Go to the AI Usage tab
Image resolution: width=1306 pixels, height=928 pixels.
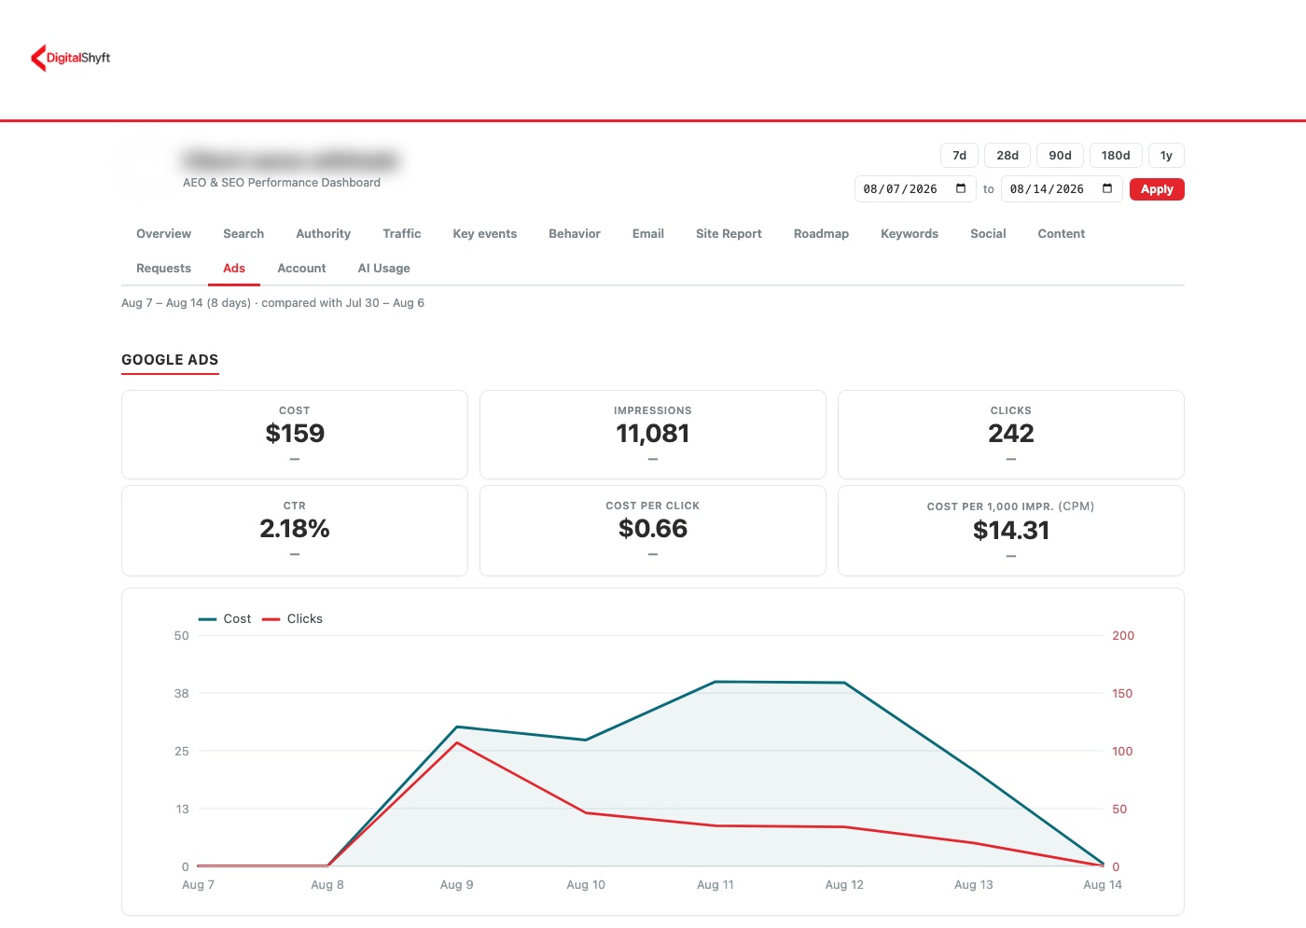tap(384, 269)
